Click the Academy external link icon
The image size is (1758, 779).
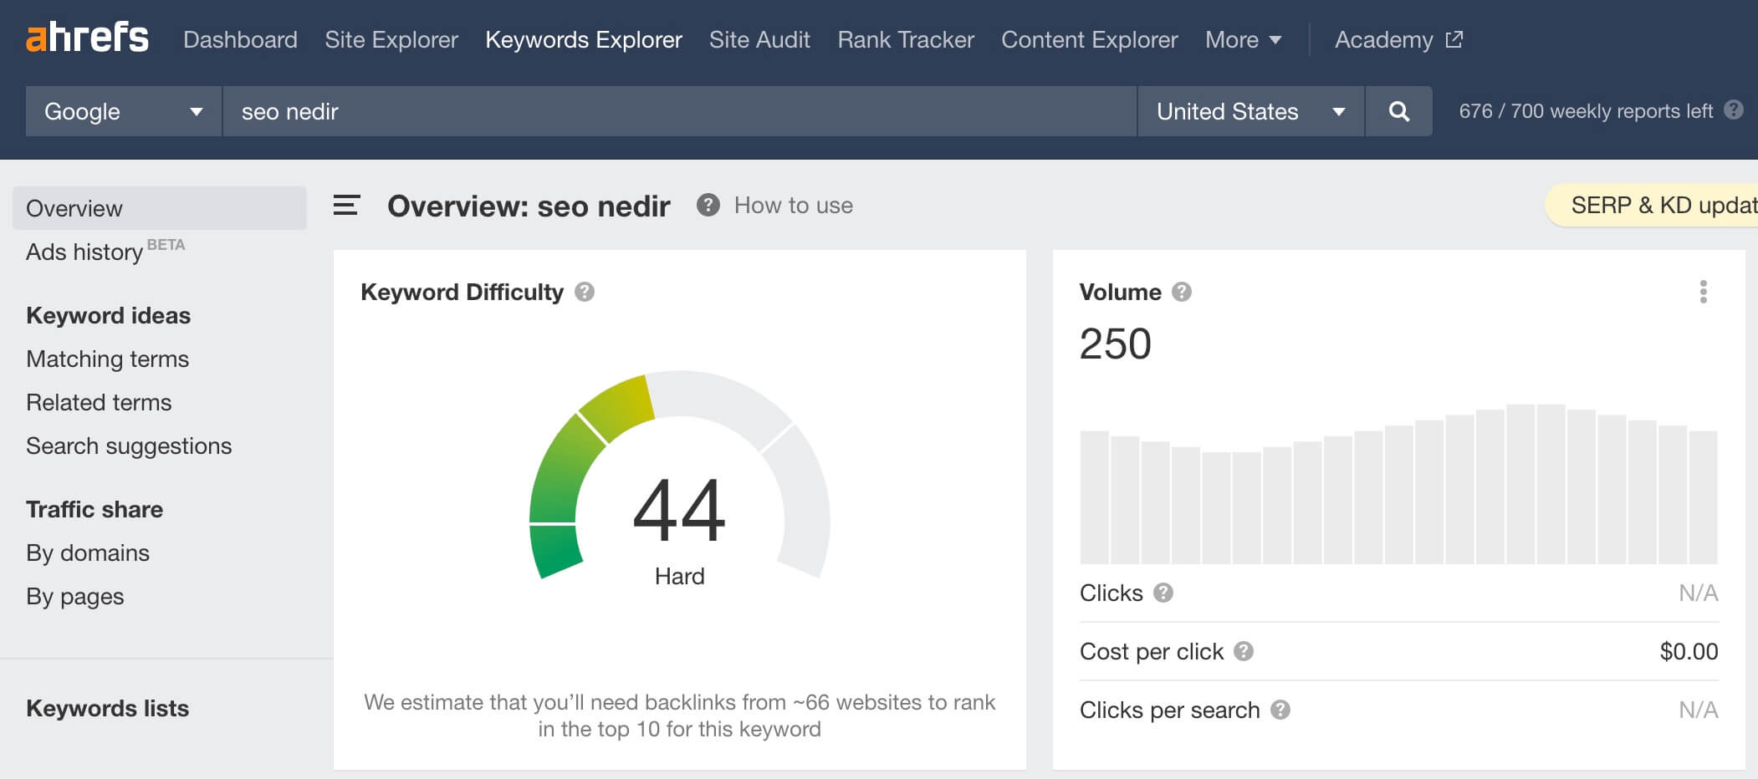point(1454,39)
